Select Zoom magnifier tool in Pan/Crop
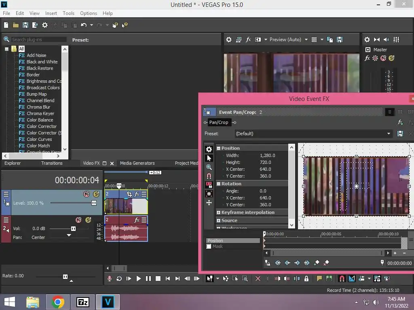Image resolution: width=414 pixels, height=310 pixels. [209, 167]
